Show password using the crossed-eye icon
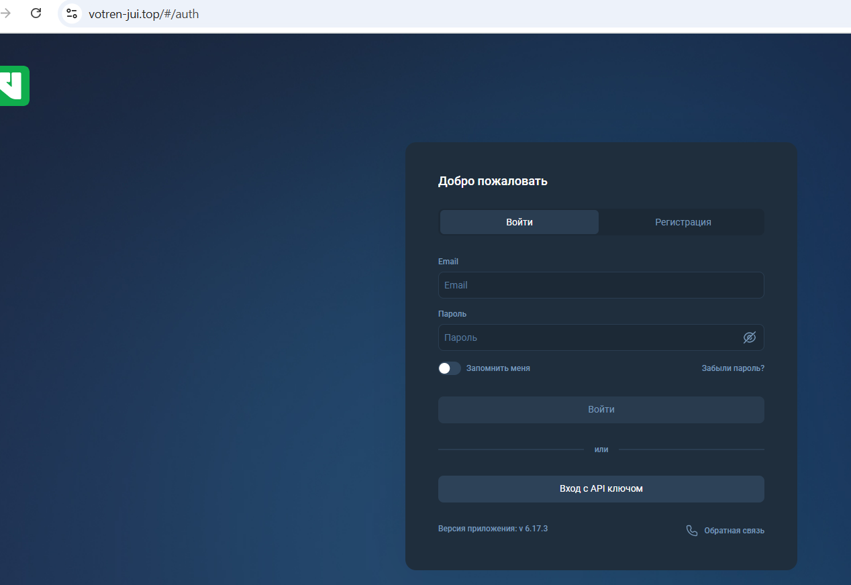The height and width of the screenshot is (585, 851). (x=749, y=337)
